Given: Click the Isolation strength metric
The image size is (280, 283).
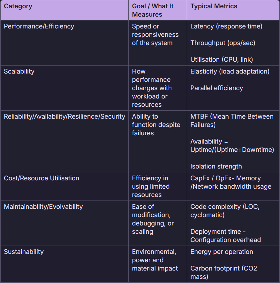Looking at the screenshot, I should 216,166.
